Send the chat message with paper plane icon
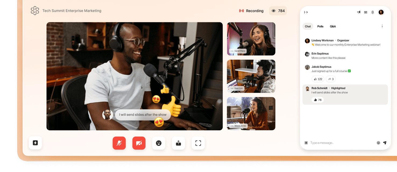 [x=385, y=143]
